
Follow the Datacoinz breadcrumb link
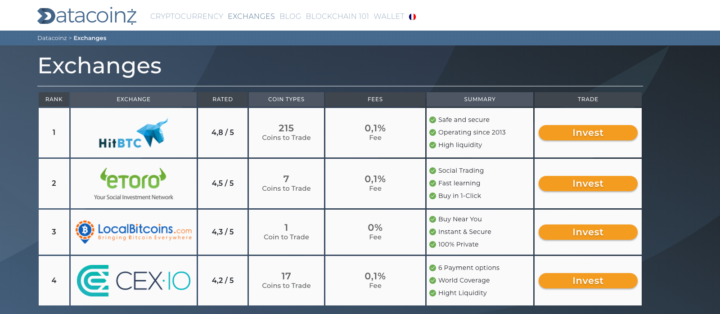(52, 38)
